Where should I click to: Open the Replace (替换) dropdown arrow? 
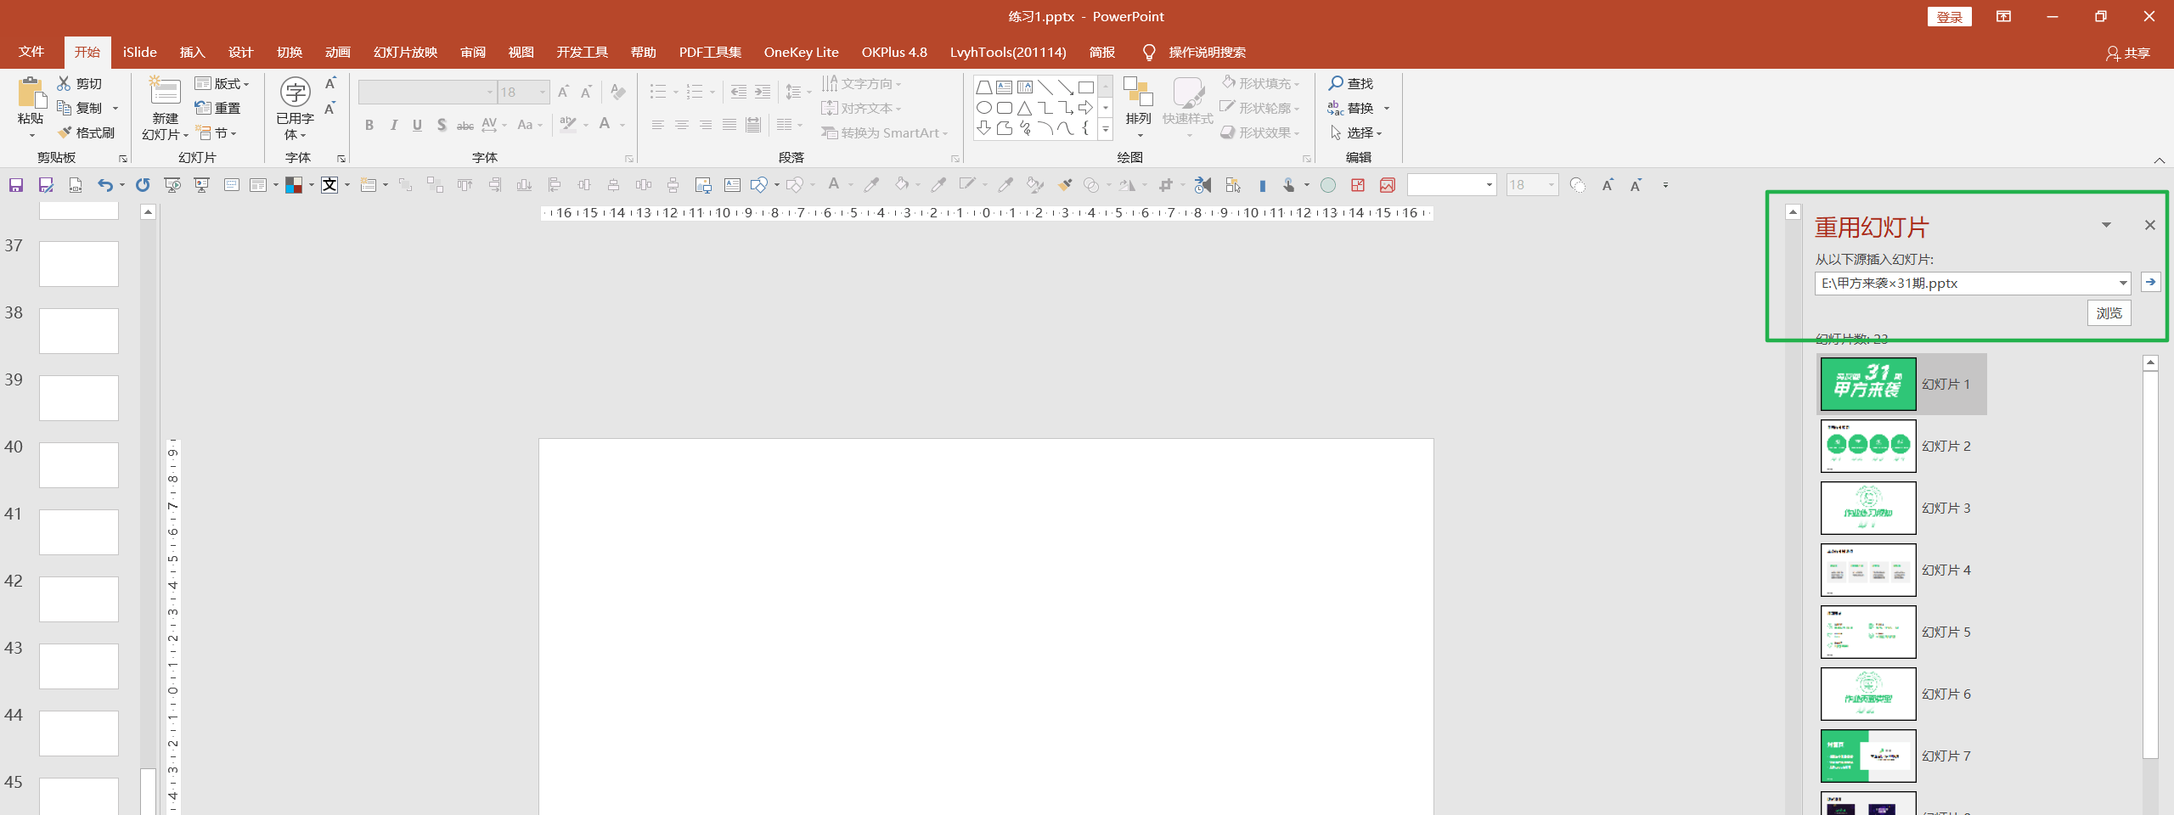(1387, 108)
